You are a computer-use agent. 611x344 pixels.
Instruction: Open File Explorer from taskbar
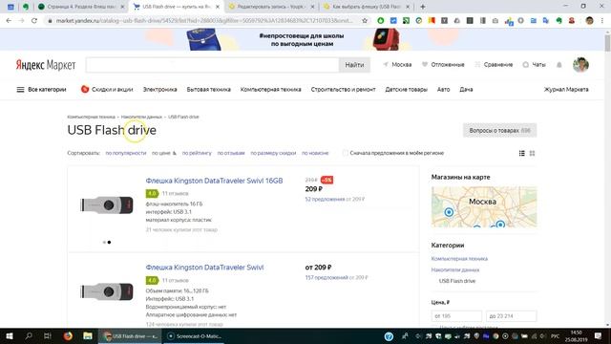coord(87,336)
